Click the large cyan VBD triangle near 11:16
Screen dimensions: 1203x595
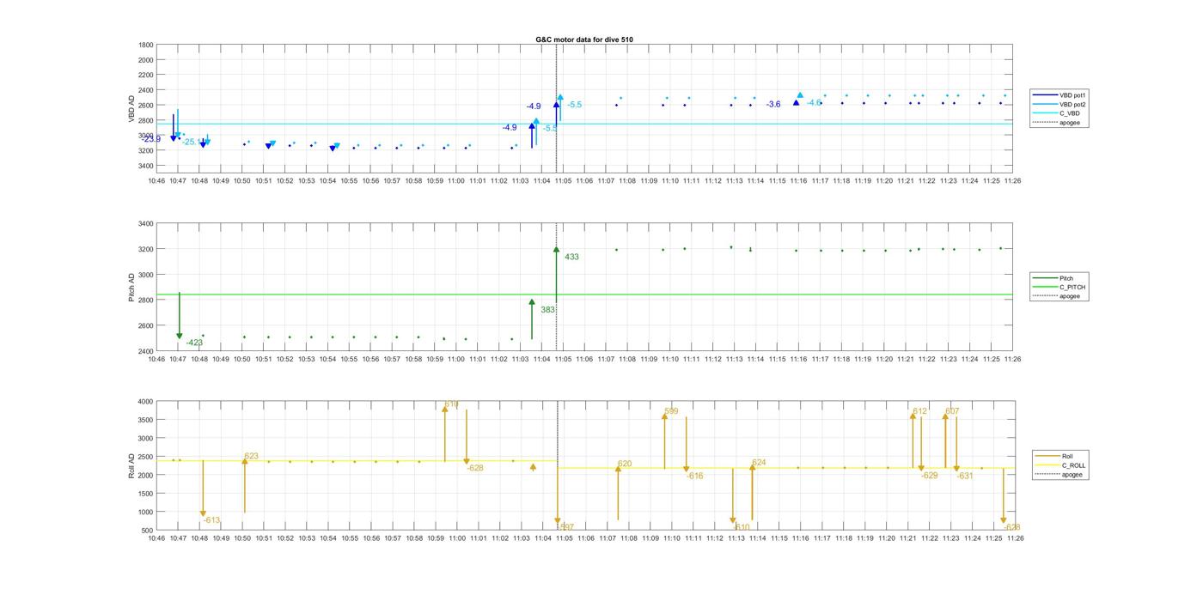point(800,95)
